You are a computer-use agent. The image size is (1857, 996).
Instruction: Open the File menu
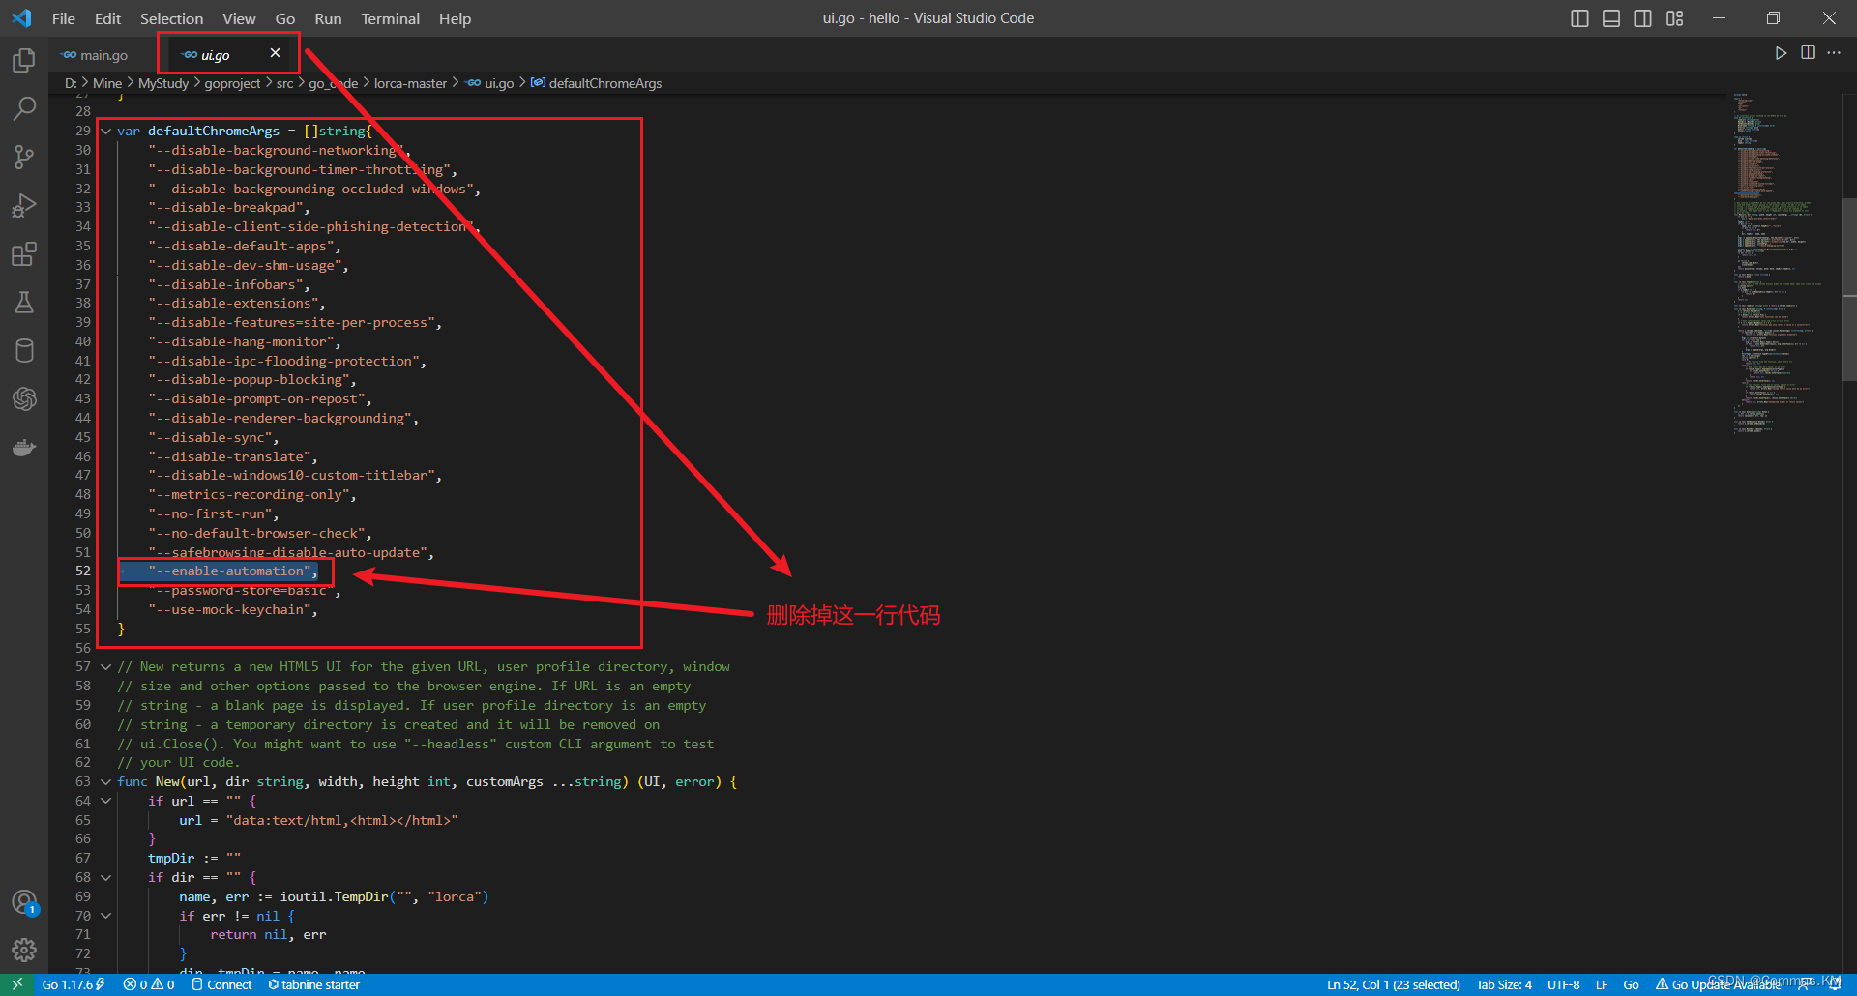pyautogui.click(x=64, y=18)
